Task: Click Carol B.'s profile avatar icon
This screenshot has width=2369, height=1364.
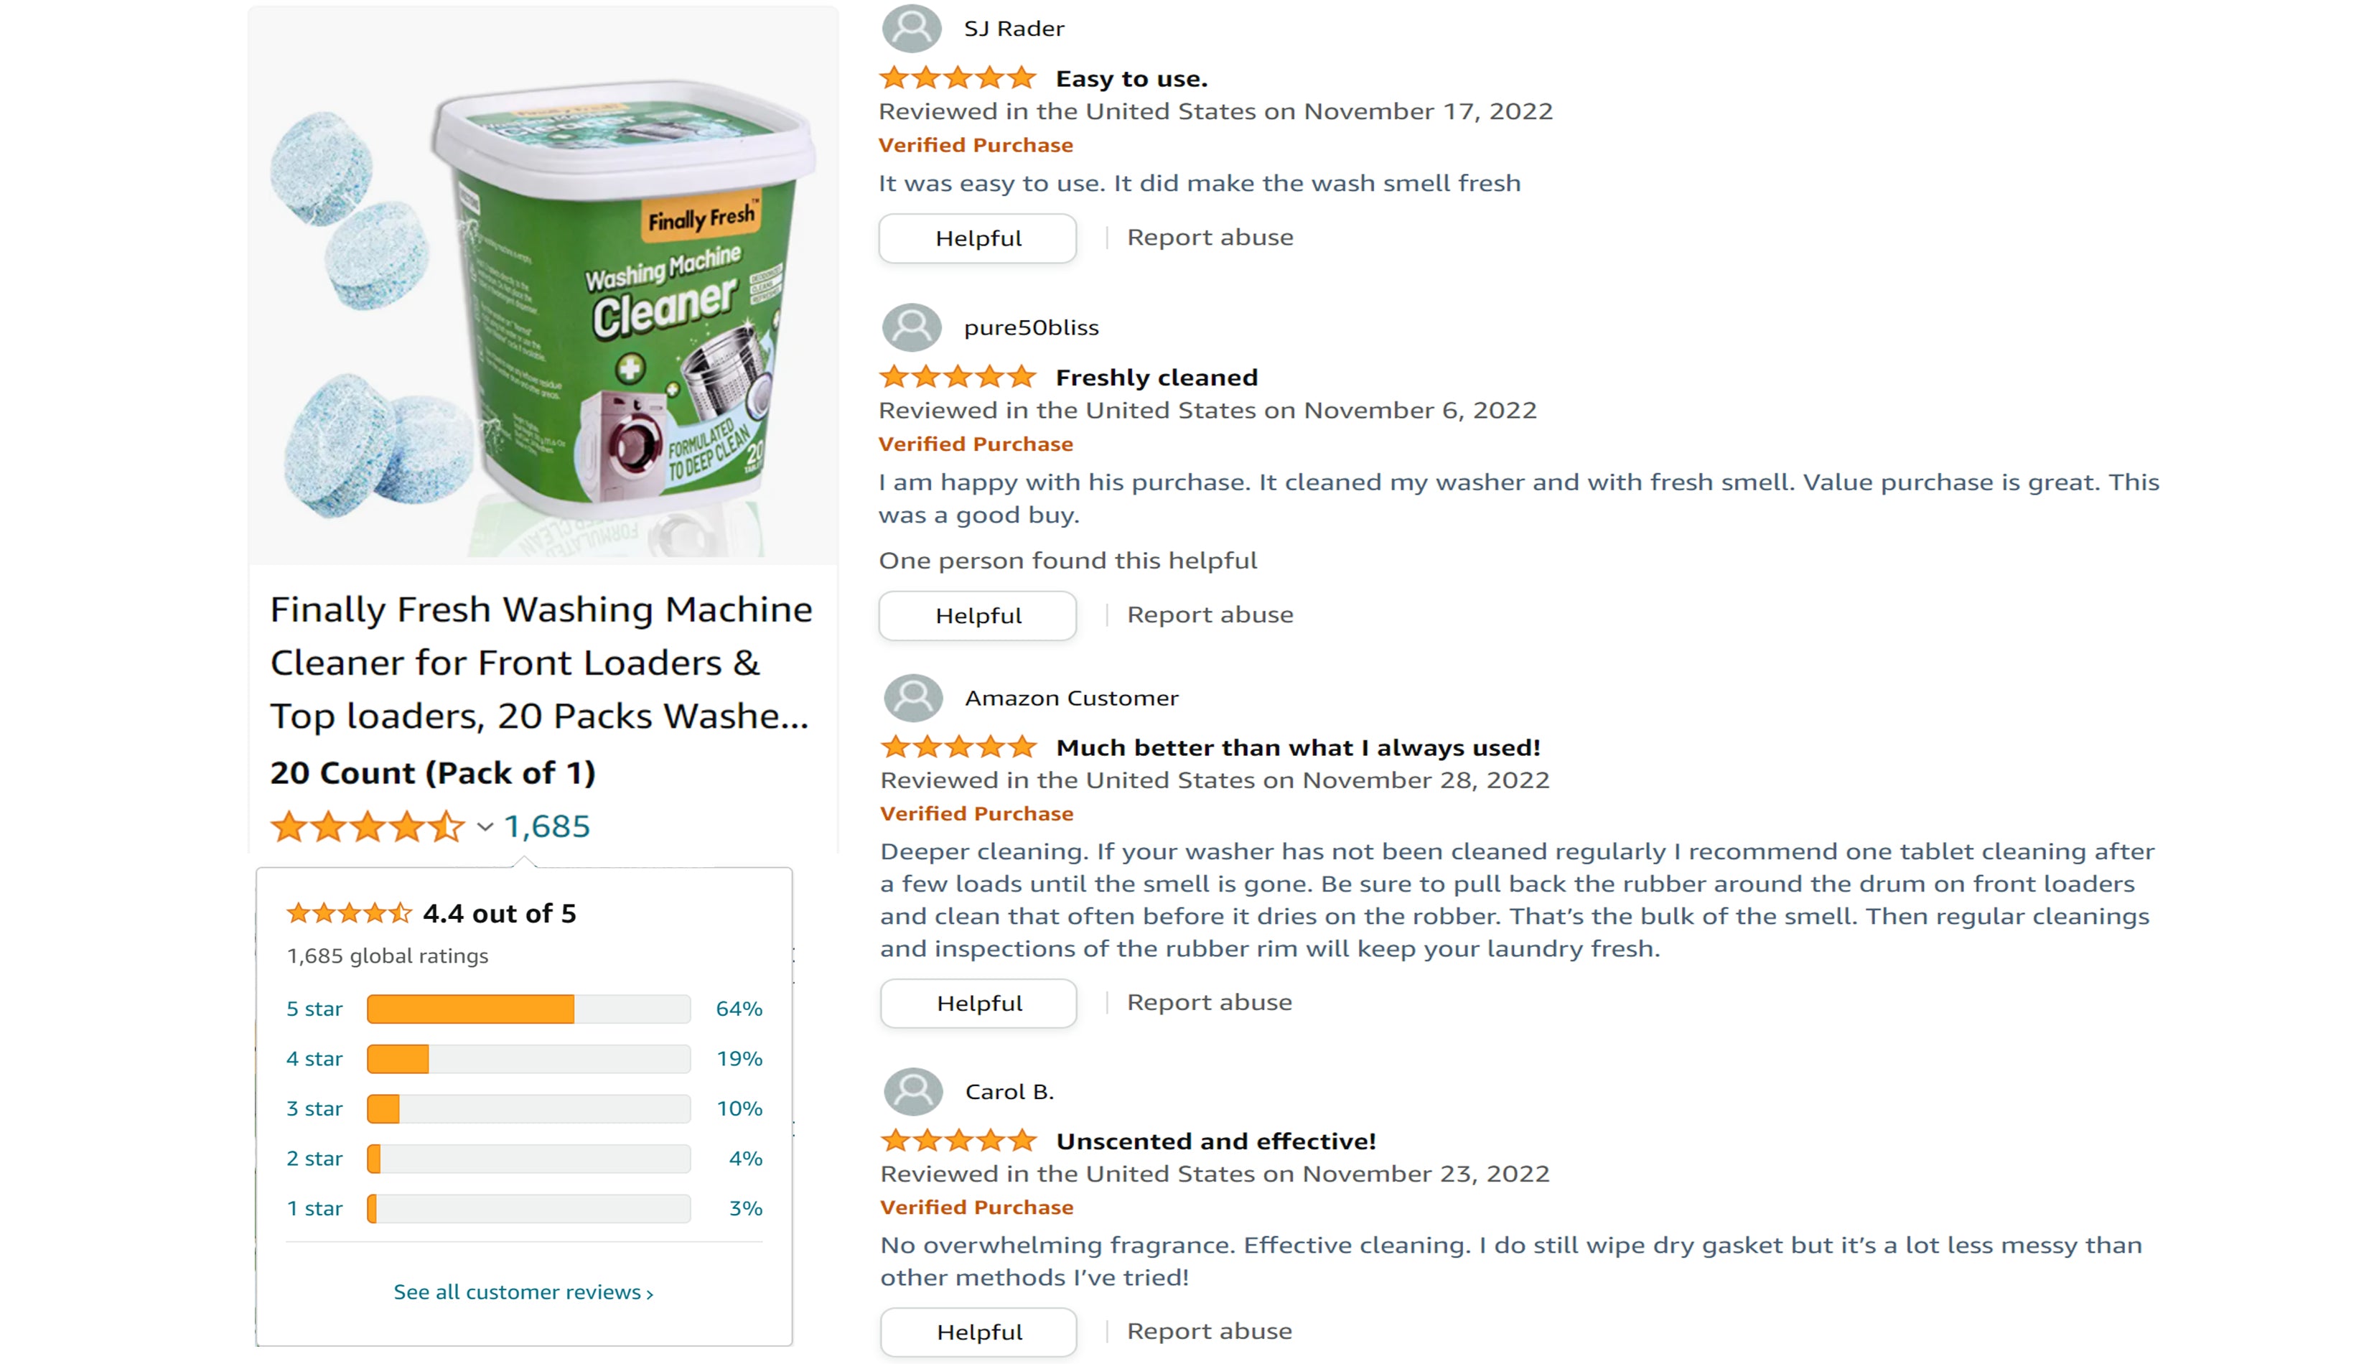Action: [x=912, y=1091]
